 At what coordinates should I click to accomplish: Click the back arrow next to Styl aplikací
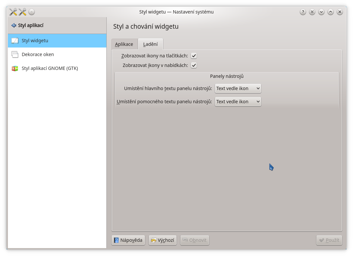tap(14, 25)
